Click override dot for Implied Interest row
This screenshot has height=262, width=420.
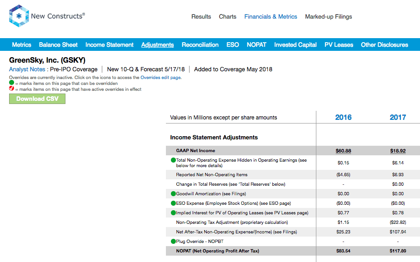coord(173,213)
